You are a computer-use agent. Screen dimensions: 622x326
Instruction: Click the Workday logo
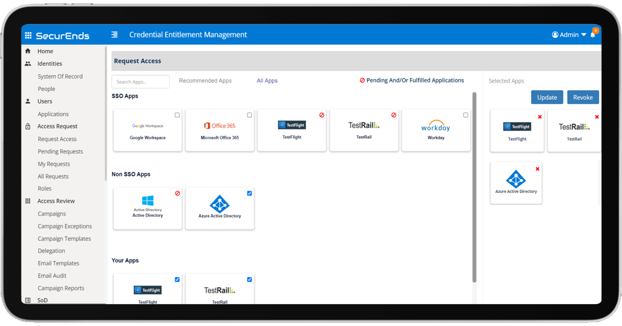tap(436, 126)
